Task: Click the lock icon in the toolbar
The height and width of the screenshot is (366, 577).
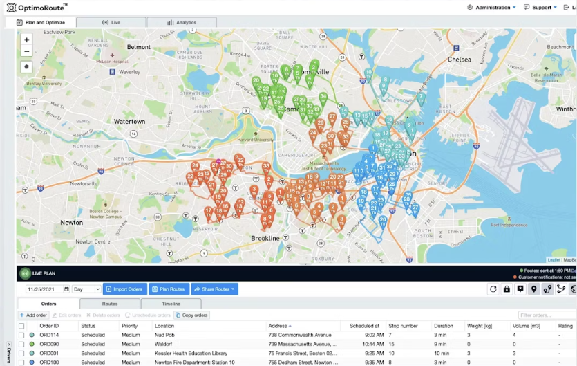Action: tap(507, 289)
